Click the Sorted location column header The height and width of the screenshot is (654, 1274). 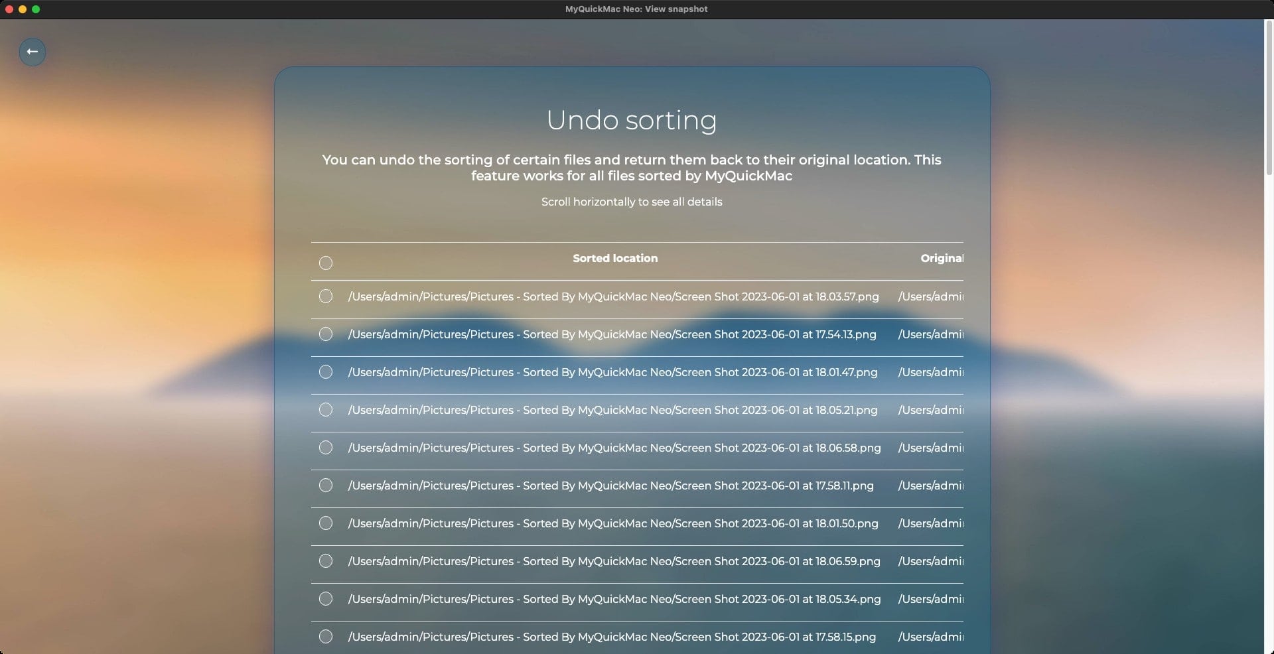coord(615,259)
